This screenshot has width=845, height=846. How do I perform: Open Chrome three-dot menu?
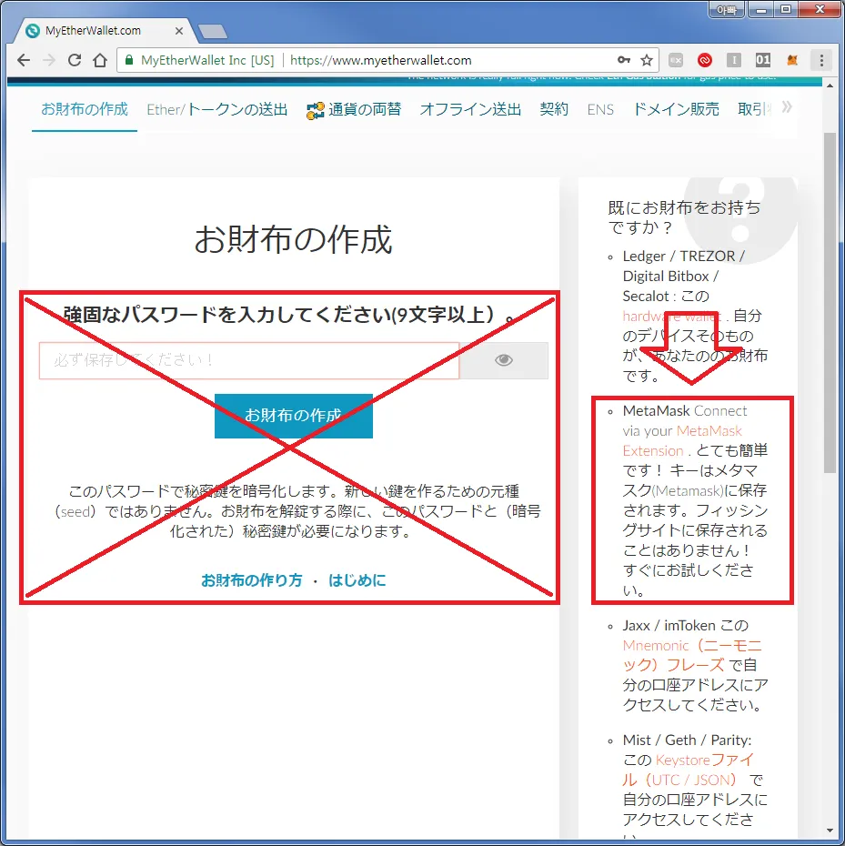tap(821, 60)
